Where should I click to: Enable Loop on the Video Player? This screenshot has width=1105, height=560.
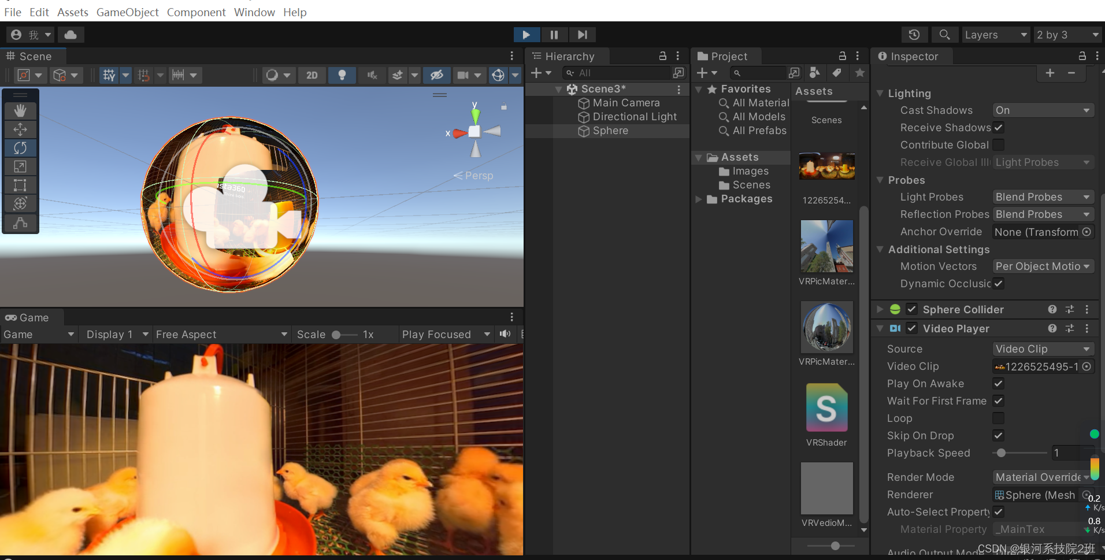(x=999, y=418)
